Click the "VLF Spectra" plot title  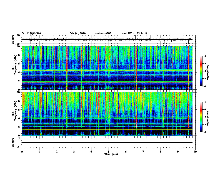[x=32, y=33]
